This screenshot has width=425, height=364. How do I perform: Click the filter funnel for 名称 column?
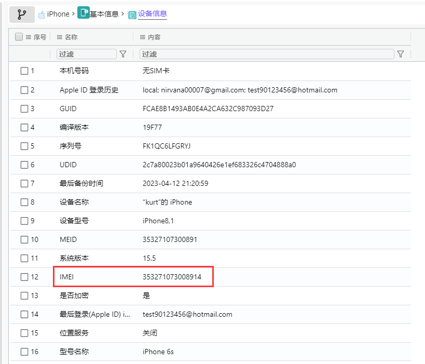coord(123,54)
